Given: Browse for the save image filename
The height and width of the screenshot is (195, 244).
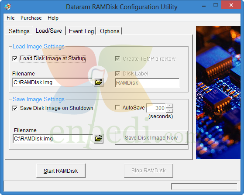Looking at the screenshot, I should (x=99, y=138).
